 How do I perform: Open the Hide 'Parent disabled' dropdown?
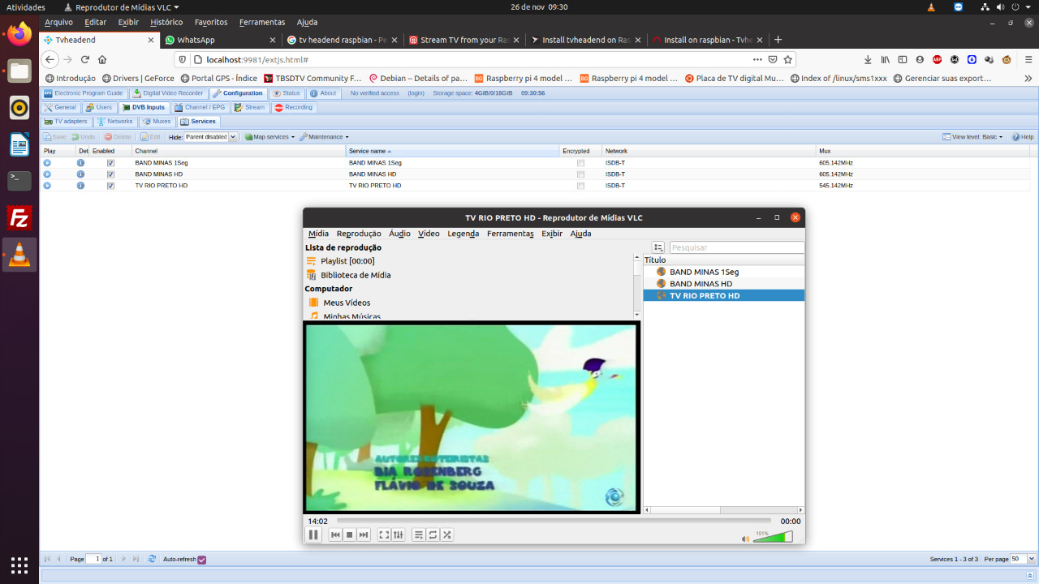click(x=232, y=137)
